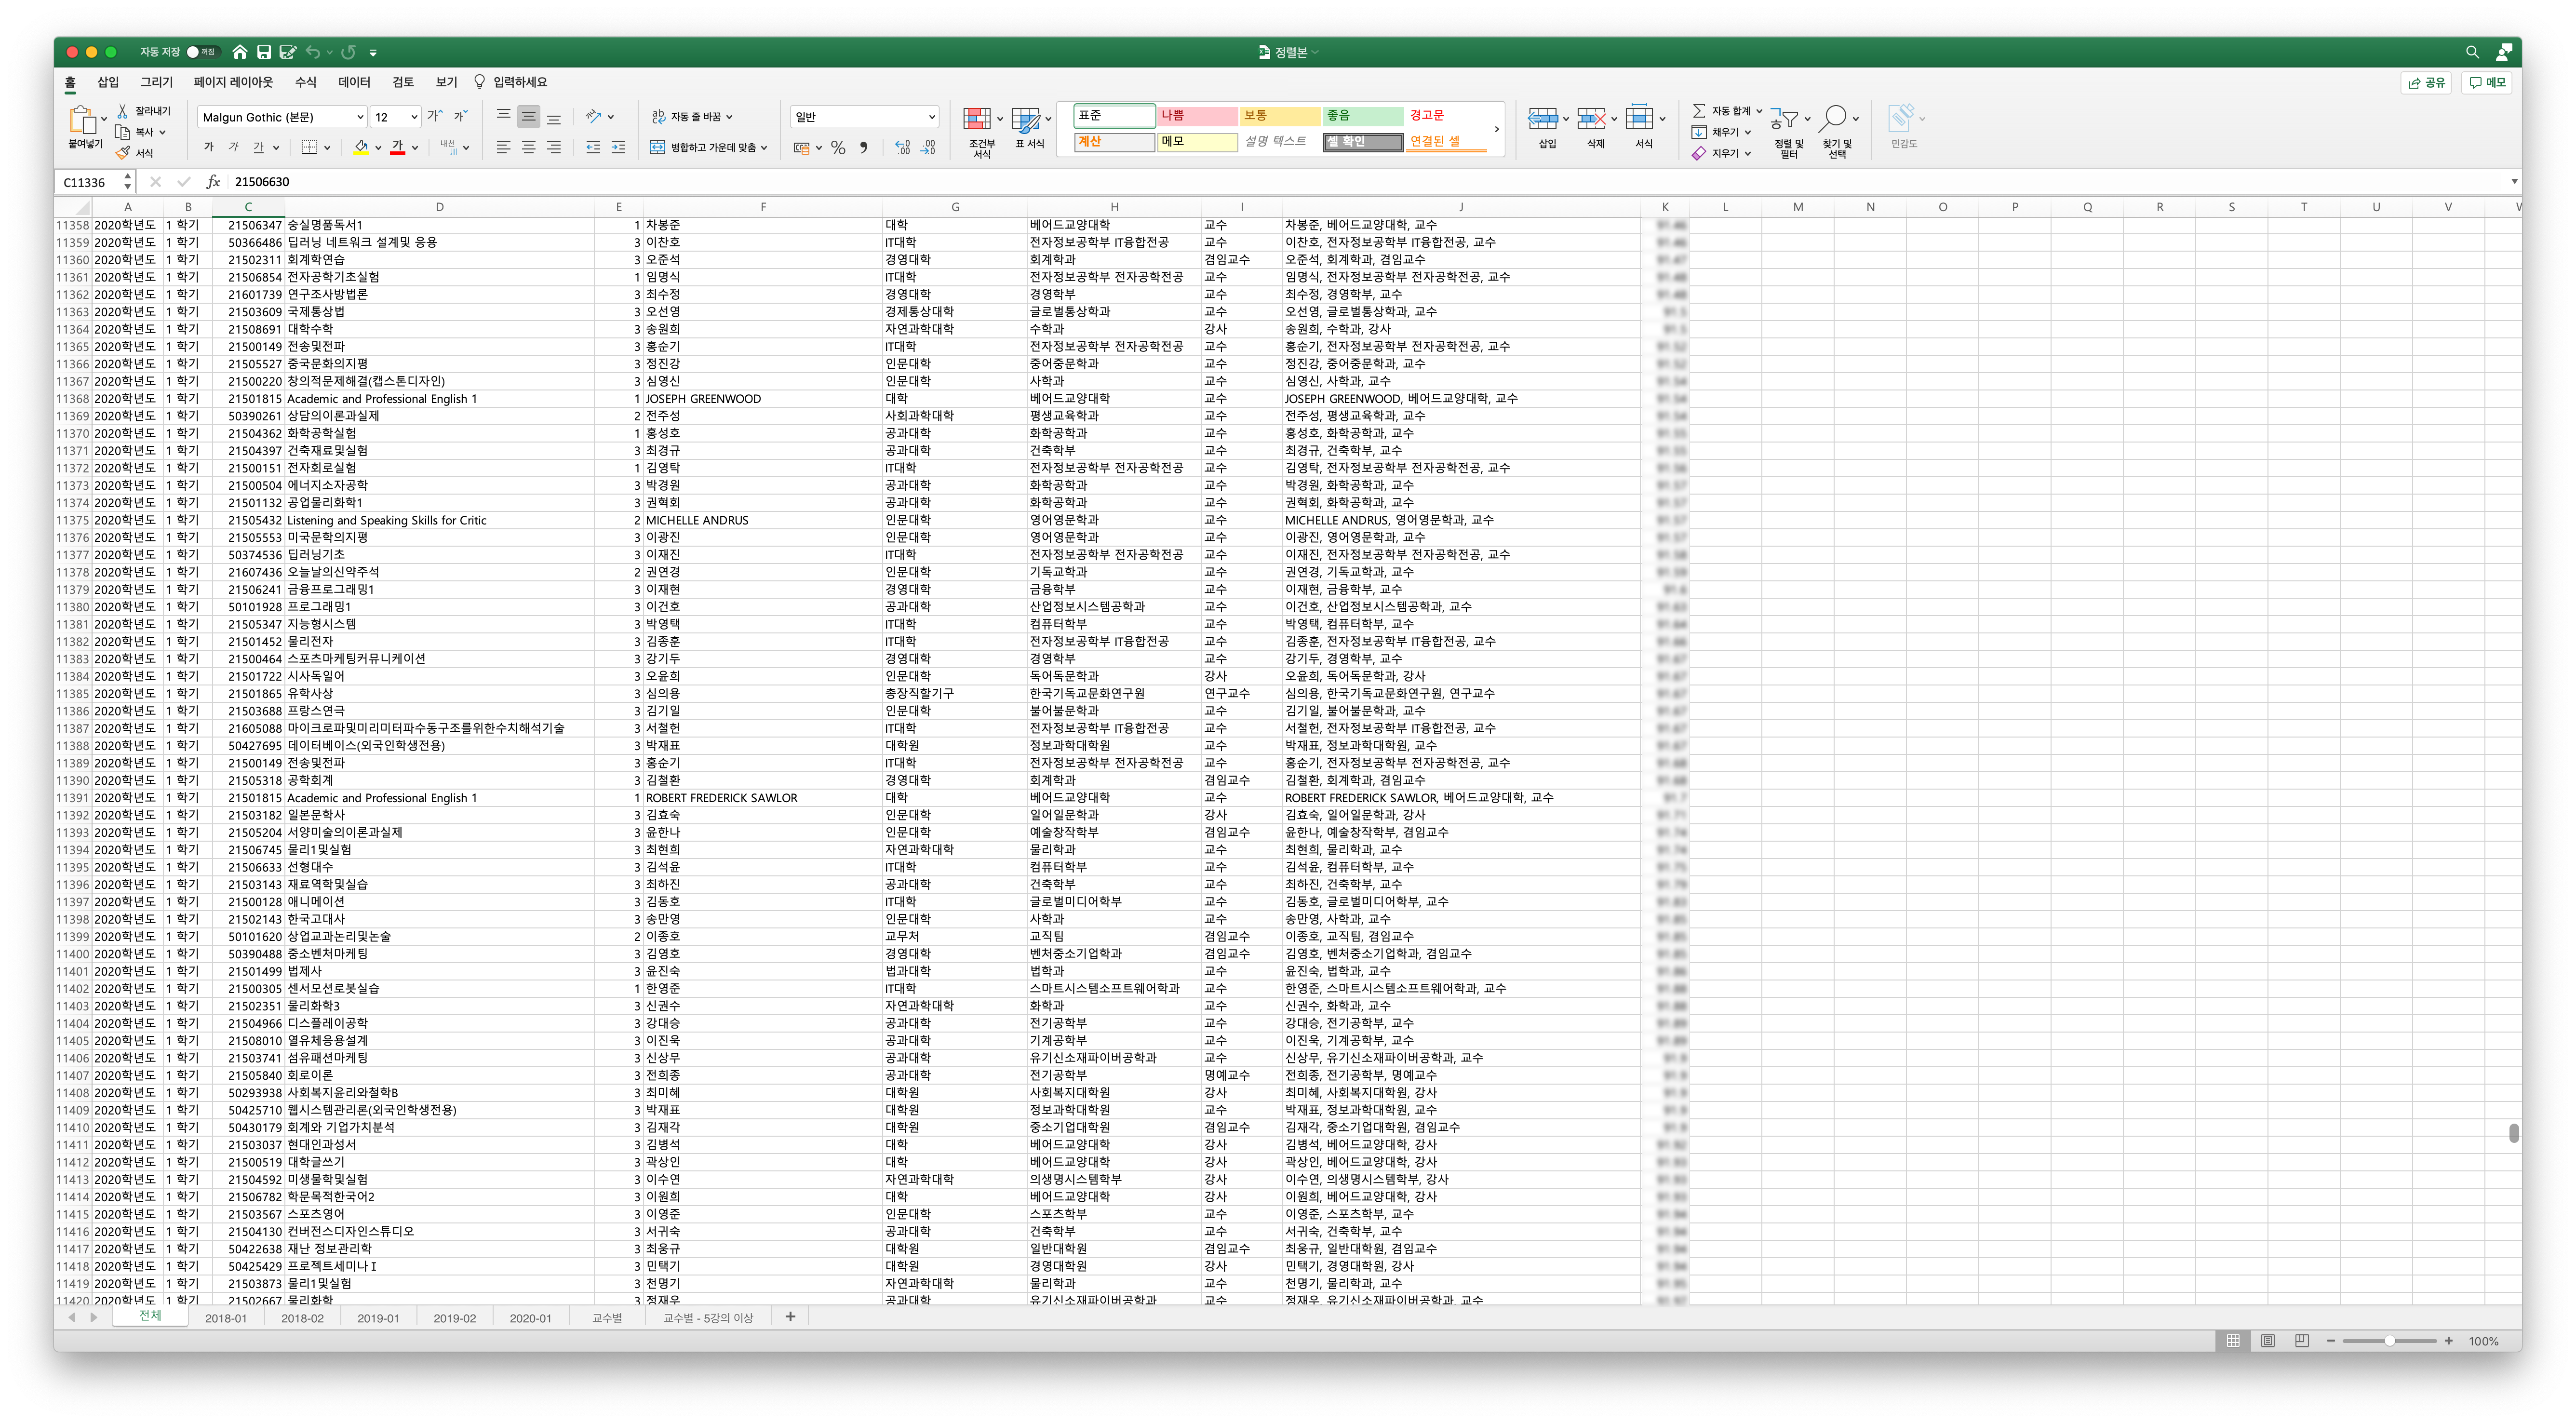Add a new sheet with plus button
This screenshot has height=1423, width=2576.
click(x=790, y=1317)
